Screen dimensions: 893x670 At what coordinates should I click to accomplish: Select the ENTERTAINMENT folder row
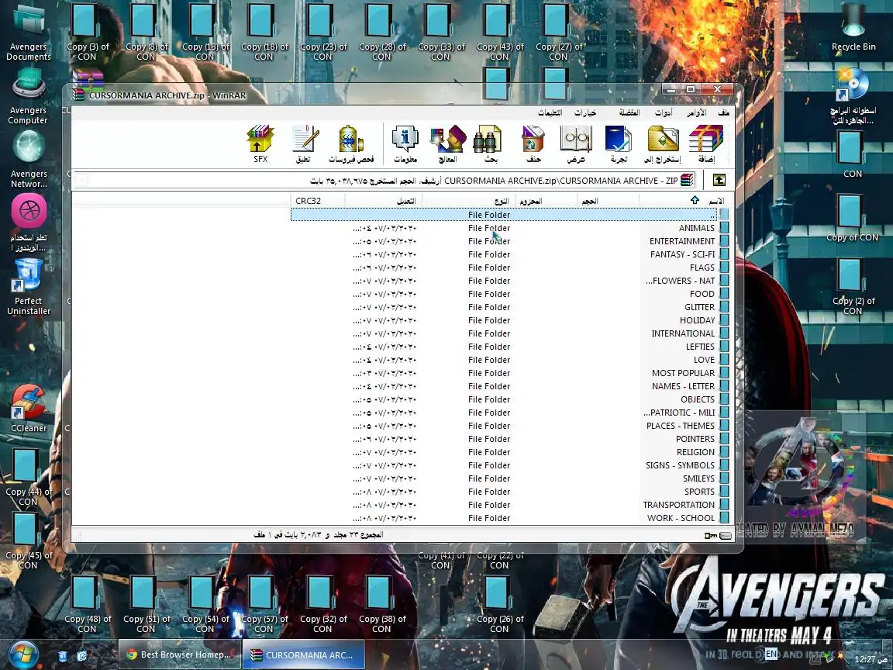point(510,241)
